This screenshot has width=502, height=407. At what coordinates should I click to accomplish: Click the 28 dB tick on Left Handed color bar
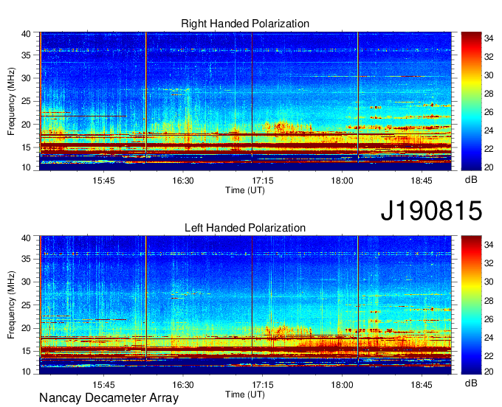489,301
